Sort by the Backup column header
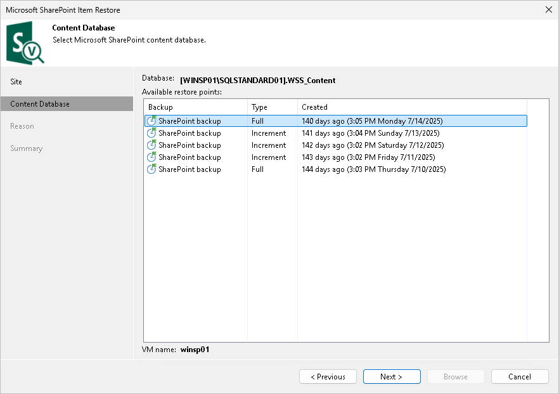Screen dimensions: 559x394 point(196,107)
